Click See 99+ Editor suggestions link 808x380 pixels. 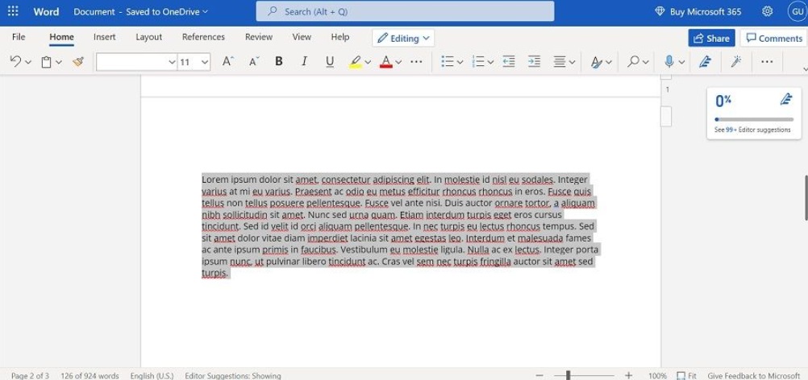(x=752, y=130)
